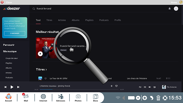
Task: Click the S'ABONNER button
Action: pyautogui.click(x=15, y=33)
